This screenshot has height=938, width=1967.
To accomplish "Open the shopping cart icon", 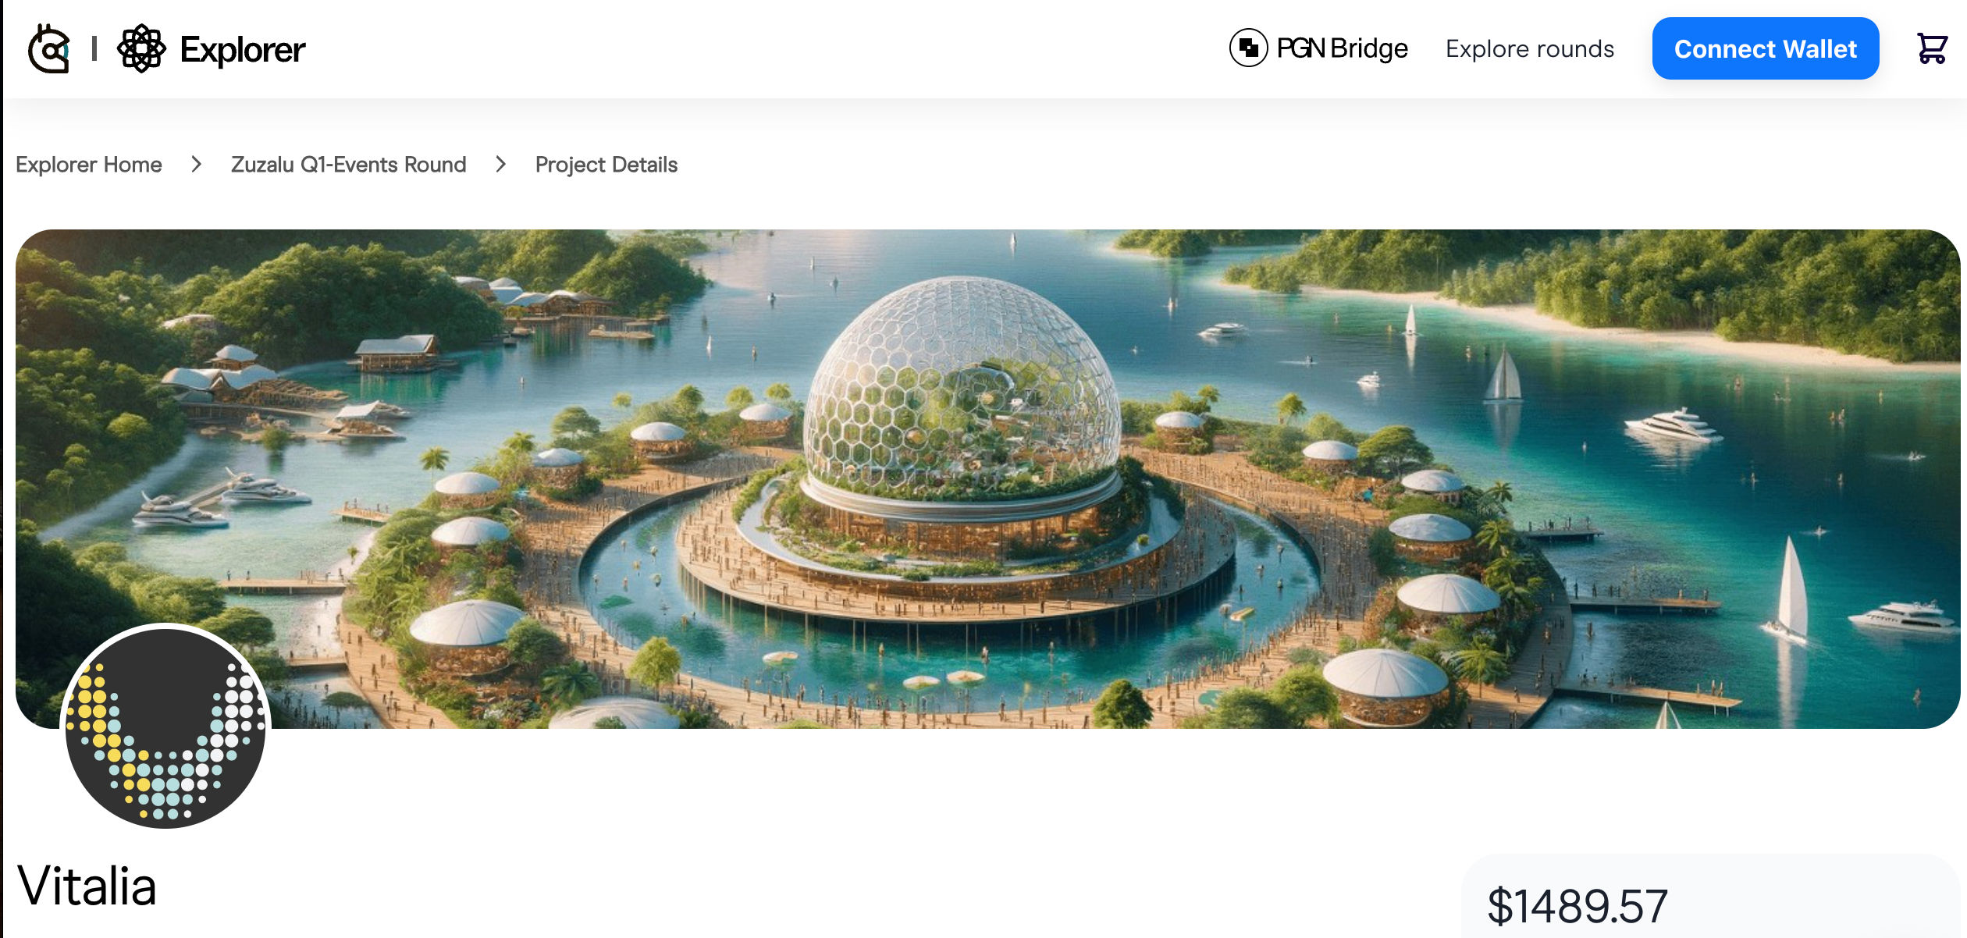I will pos(1933,48).
